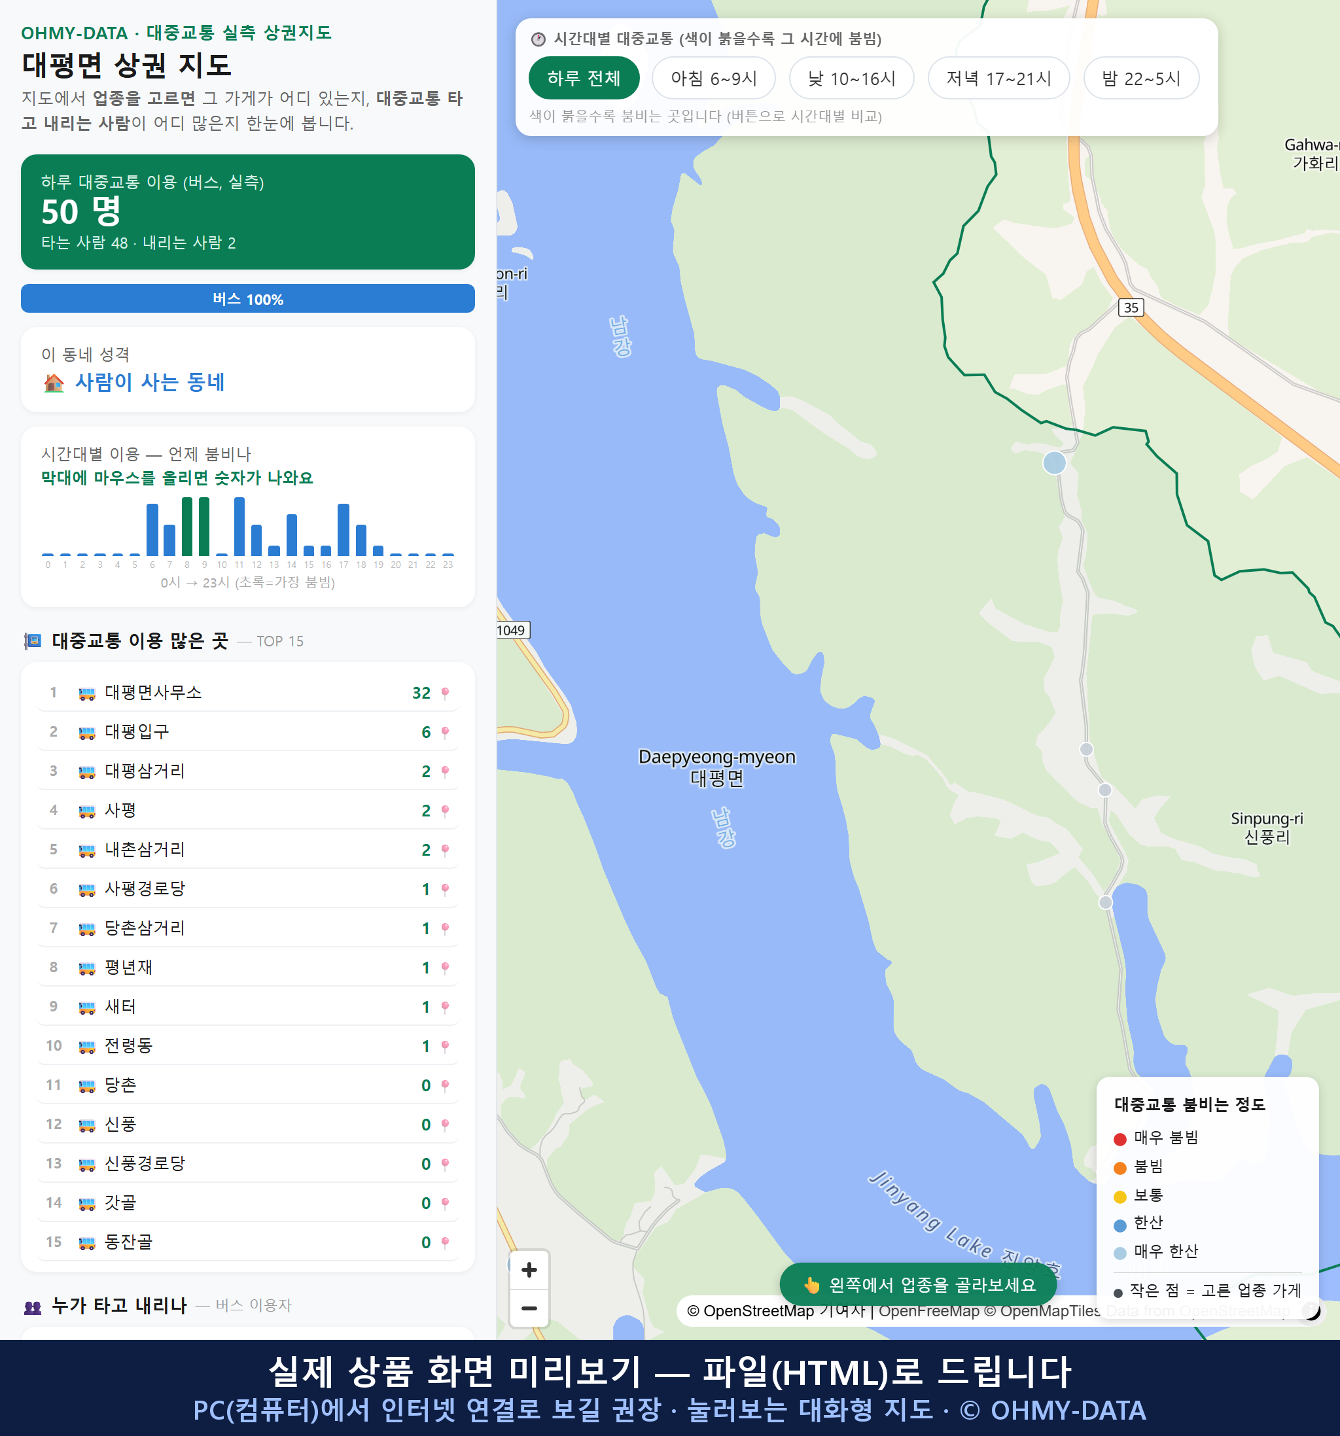Switch to 아침 6~9시 time filter

(x=713, y=78)
